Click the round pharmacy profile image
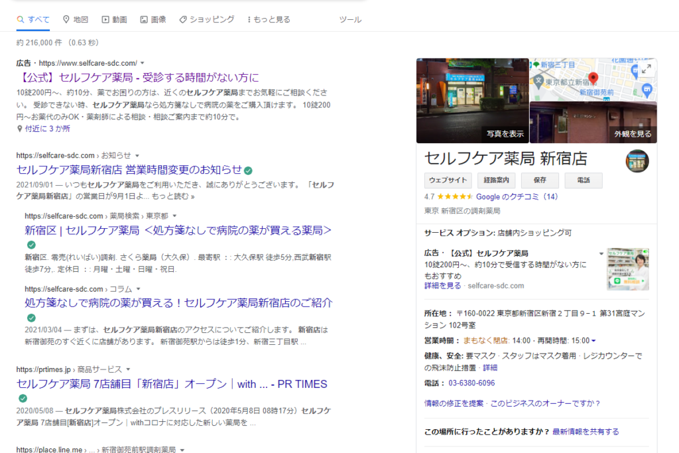The image size is (679, 453). (x=637, y=161)
